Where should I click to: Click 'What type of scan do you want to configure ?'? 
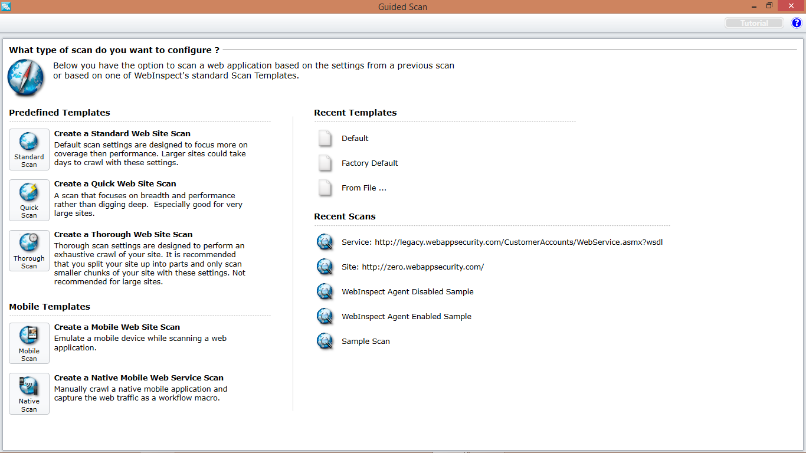click(114, 50)
